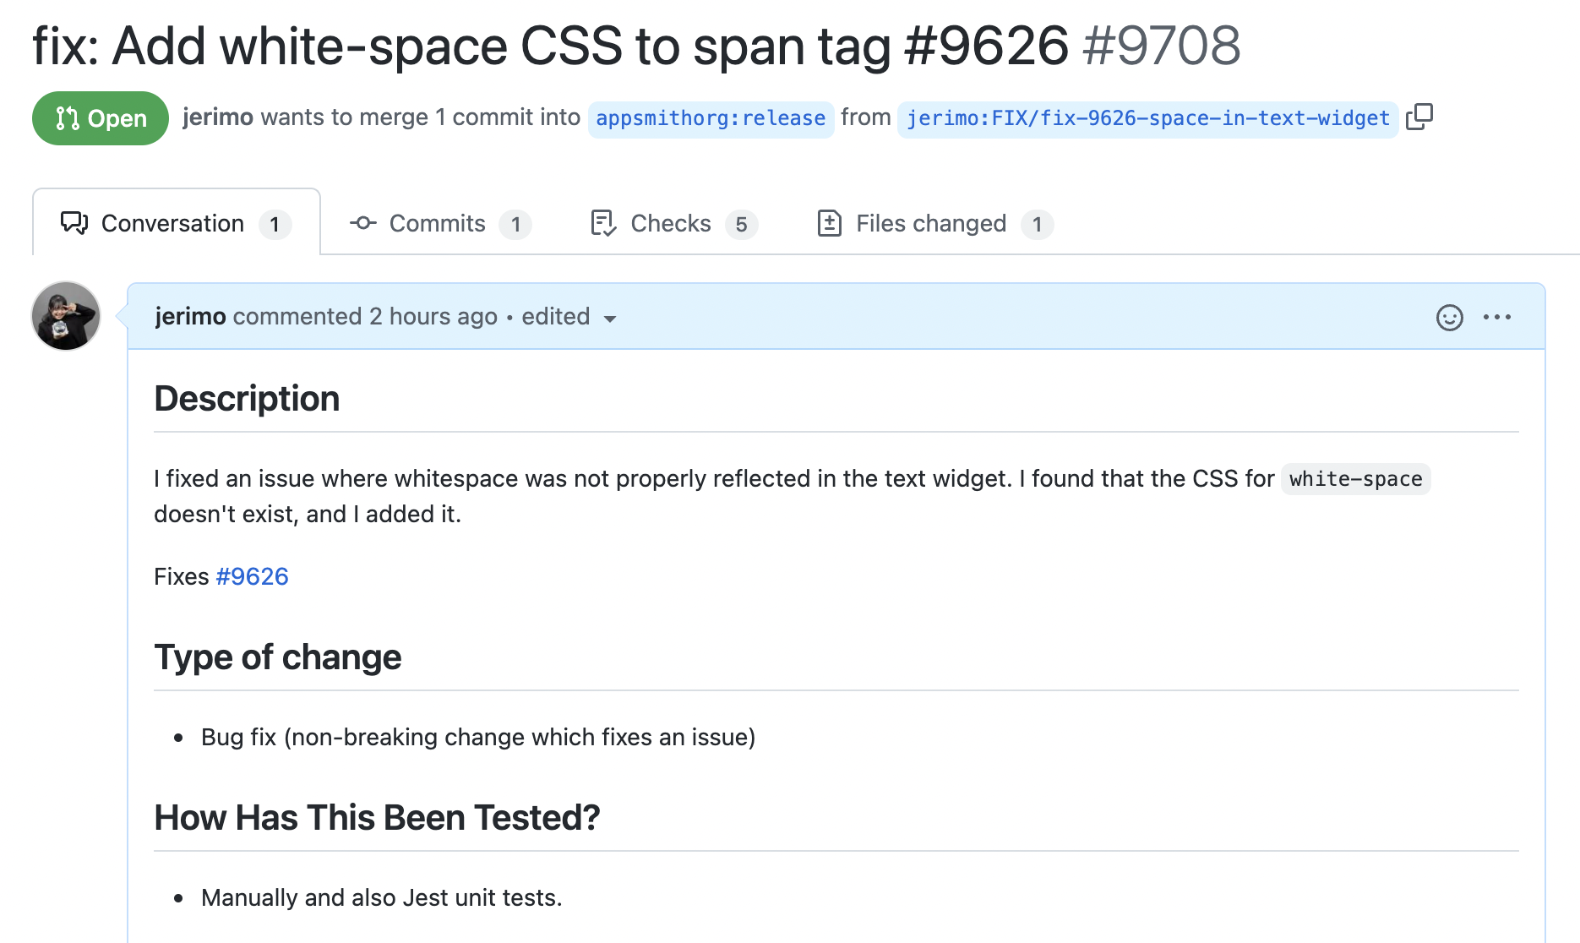This screenshot has width=1580, height=943.
Task: Click jerimo's avatar thumbnail
Action: point(66,316)
